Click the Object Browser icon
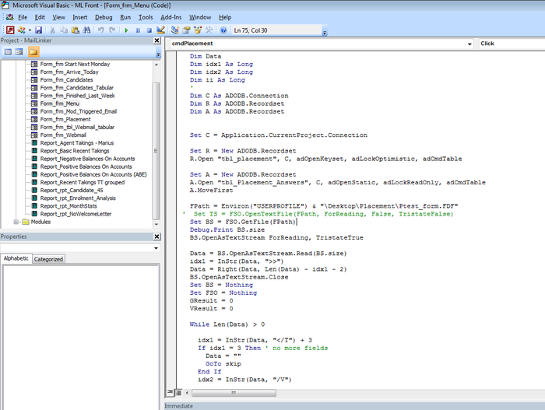The height and width of the screenshot is (410, 545). coord(198,30)
